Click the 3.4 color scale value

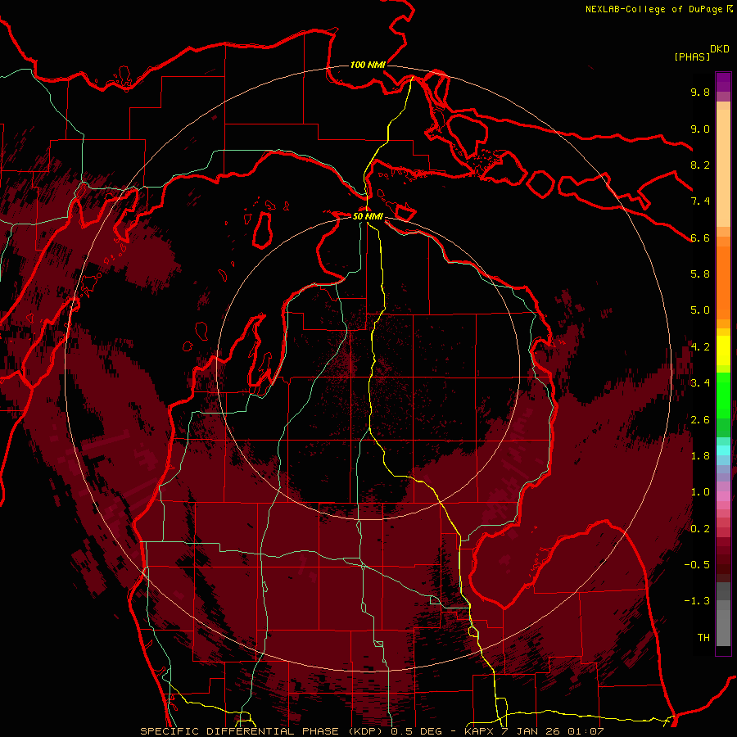(700, 383)
